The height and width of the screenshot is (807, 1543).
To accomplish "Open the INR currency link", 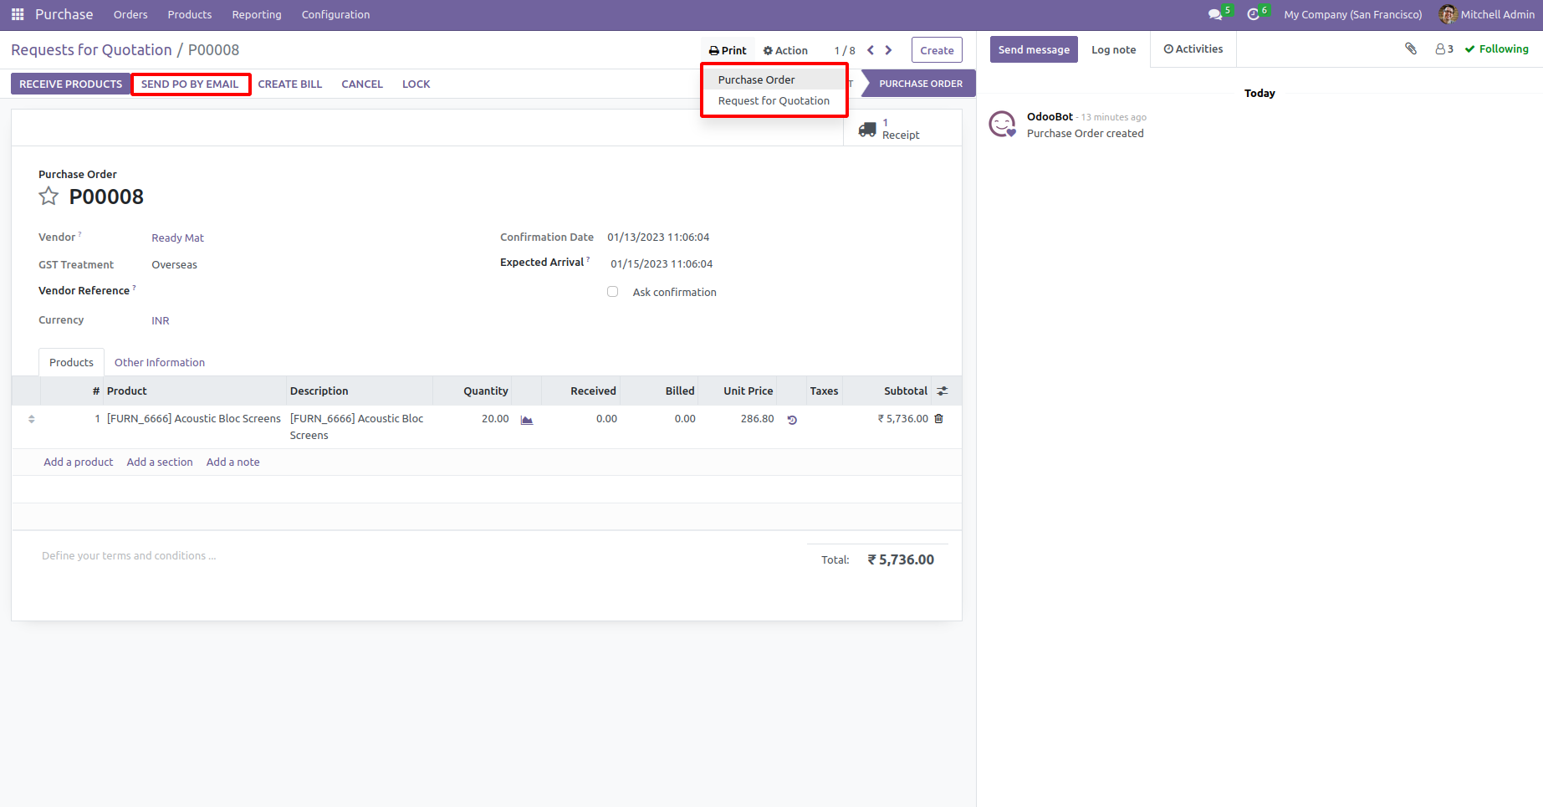I will coord(161,320).
